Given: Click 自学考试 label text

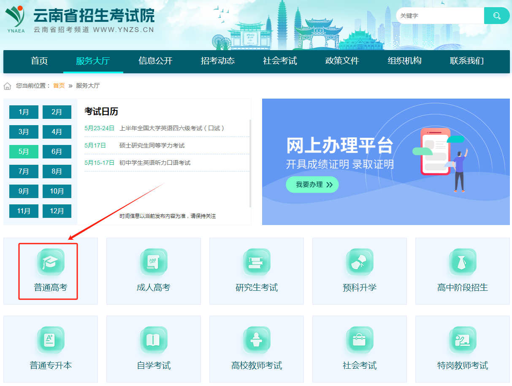Looking at the screenshot, I should click(x=154, y=366).
